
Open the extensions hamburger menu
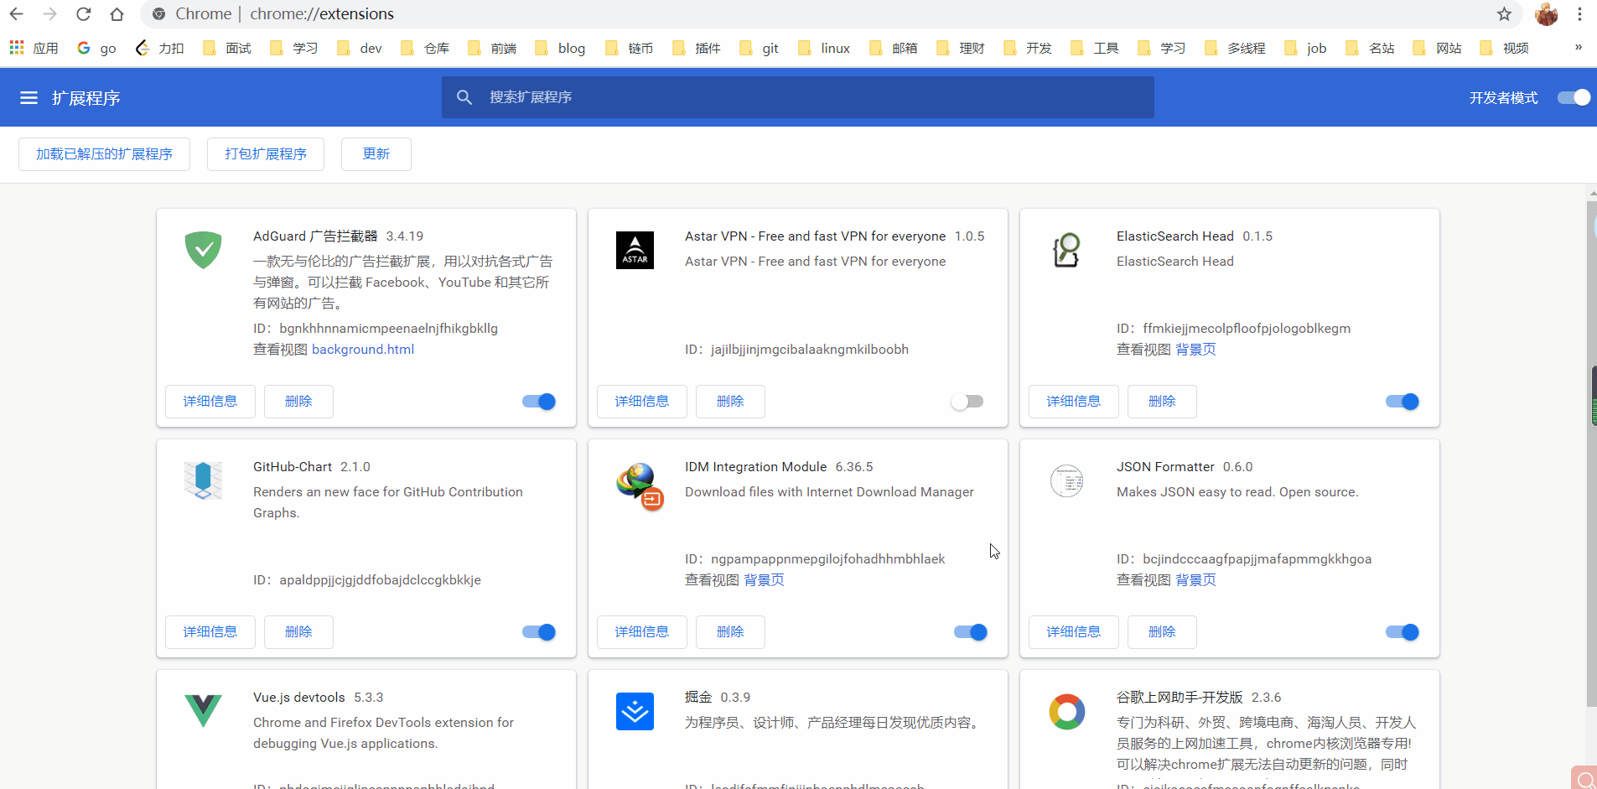click(x=29, y=98)
